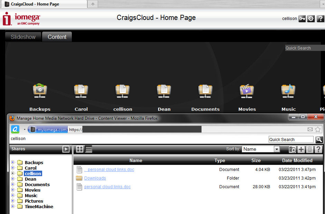
Task: Select Dean in Shares tree
Action: pyautogui.click(x=30, y=179)
